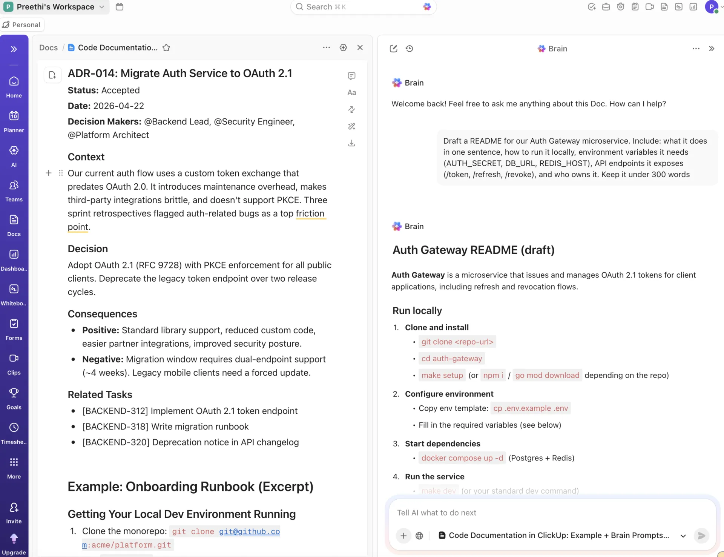Click Invite in the sidebar
Screen dimensions: 724x557
point(14,513)
